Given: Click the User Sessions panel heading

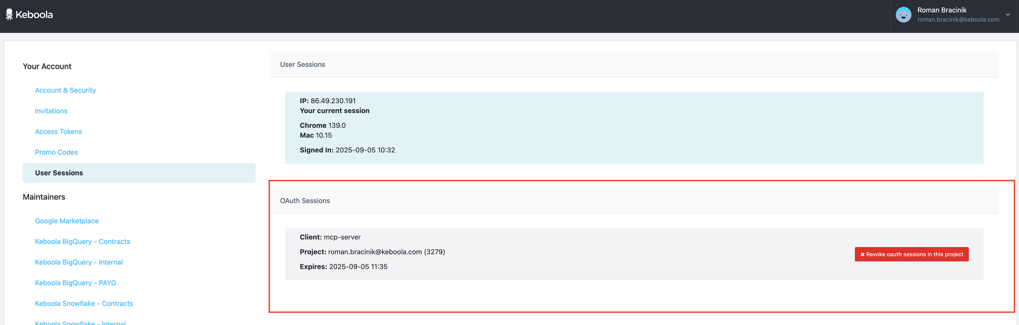Looking at the screenshot, I should click(303, 65).
